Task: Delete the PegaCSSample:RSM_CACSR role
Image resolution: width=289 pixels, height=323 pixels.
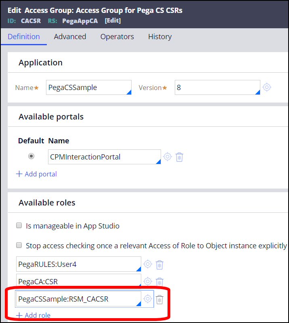Action: (x=160, y=299)
